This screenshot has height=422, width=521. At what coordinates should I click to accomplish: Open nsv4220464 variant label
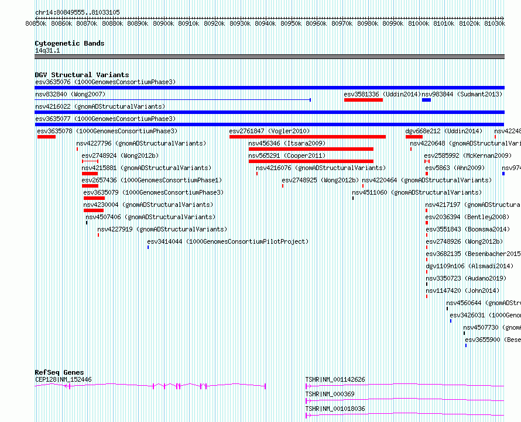(427, 180)
